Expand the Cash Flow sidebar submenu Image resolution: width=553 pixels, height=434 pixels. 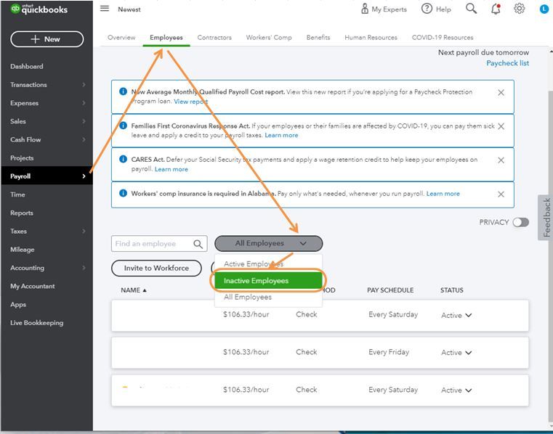pyautogui.click(x=84, y=140)
